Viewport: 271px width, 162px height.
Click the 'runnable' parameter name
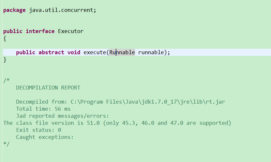point(151,52)
